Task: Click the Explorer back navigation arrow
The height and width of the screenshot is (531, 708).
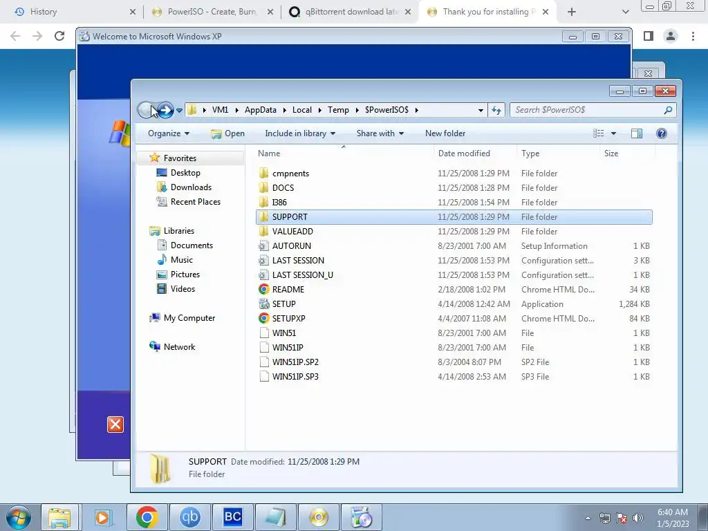Action: (x=146, y=110)
